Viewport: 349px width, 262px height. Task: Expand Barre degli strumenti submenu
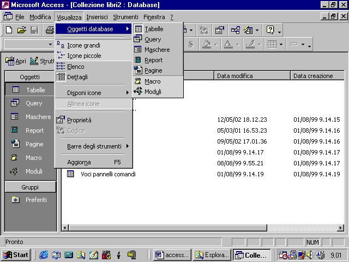(x=93, y=146)
